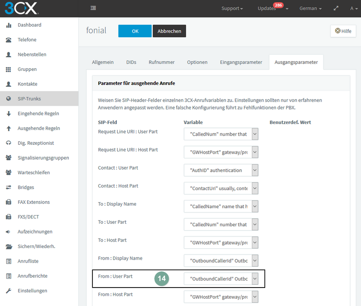Open the user account A dropdown

[x=354, y=8]
